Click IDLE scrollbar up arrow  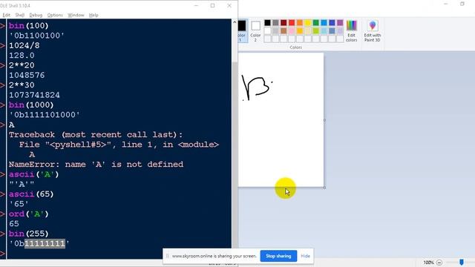pyautogui.click(x=235, y=22)
